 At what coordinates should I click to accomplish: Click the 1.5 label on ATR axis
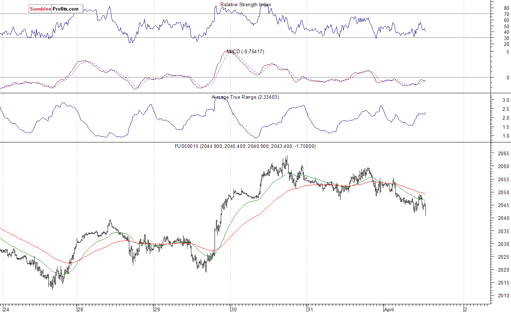coord(505,127)
